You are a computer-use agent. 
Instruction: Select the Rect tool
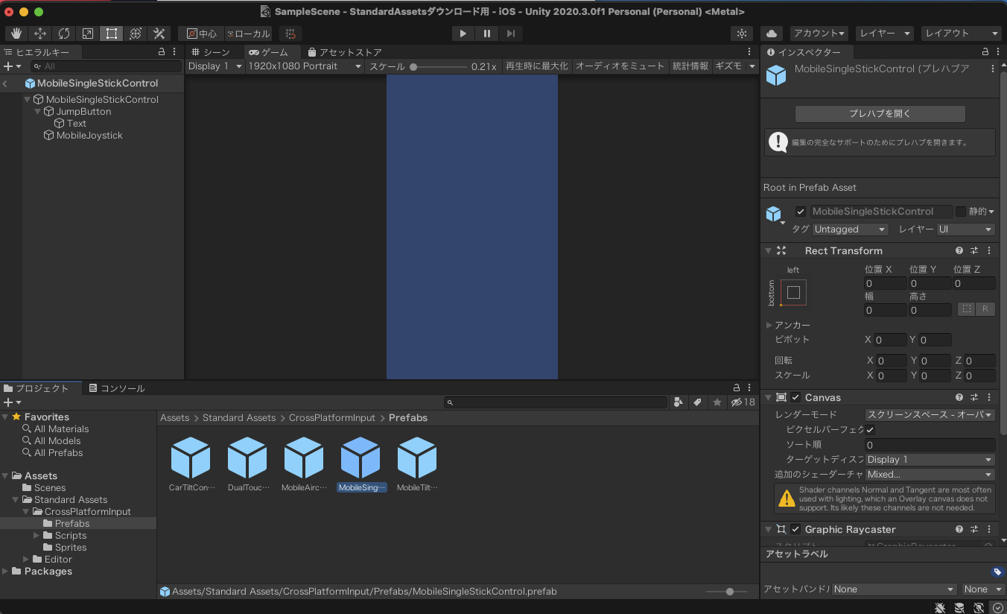click(112, 34)
